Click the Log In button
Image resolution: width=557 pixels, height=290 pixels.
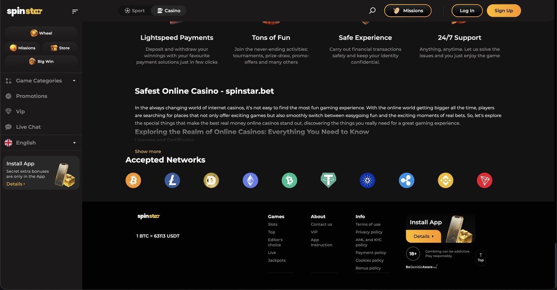tap(467, 11)
